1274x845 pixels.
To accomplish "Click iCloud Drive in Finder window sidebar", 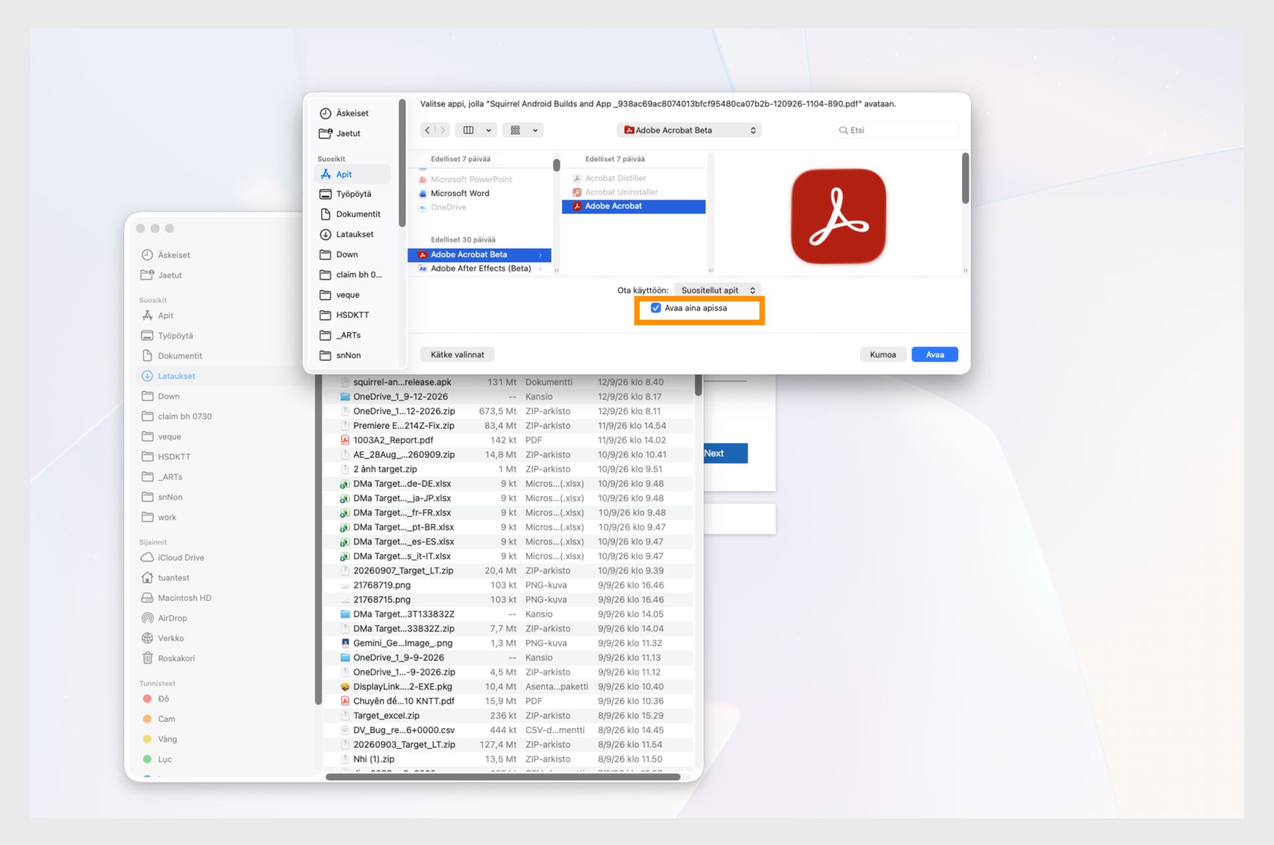I will pyautogui.click(x=180, y=558).
